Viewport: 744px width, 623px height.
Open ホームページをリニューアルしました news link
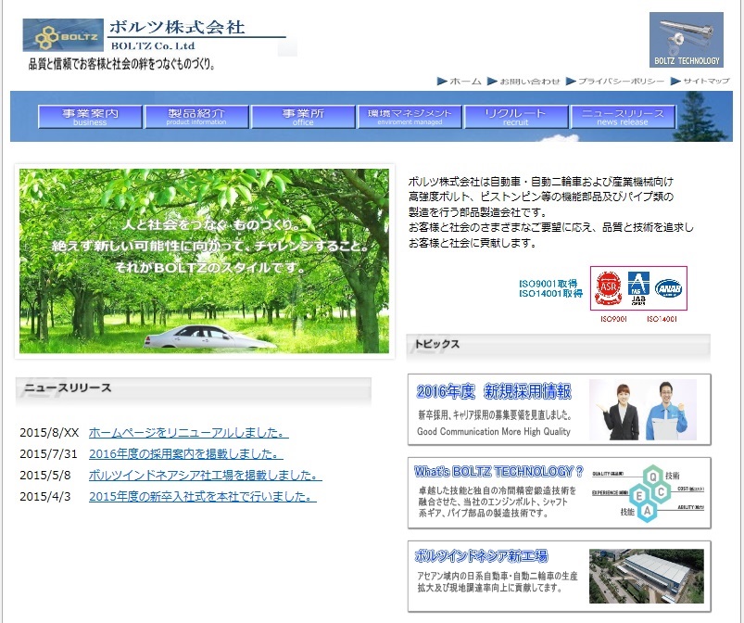pos(189,433)
